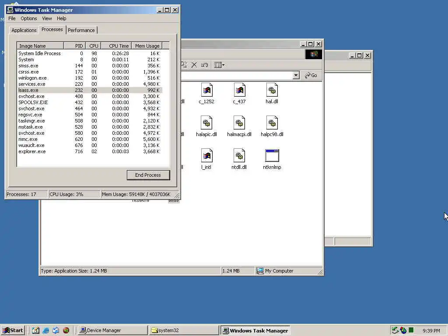Click the Go button next to the address bar

[311, 75]
